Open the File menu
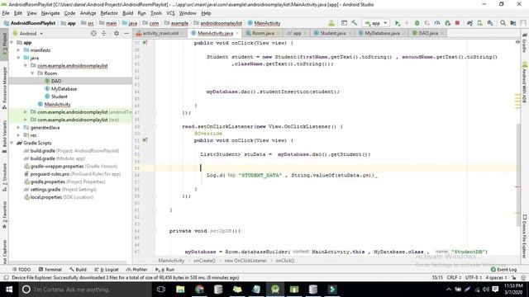529x297 pixels. 6,13
